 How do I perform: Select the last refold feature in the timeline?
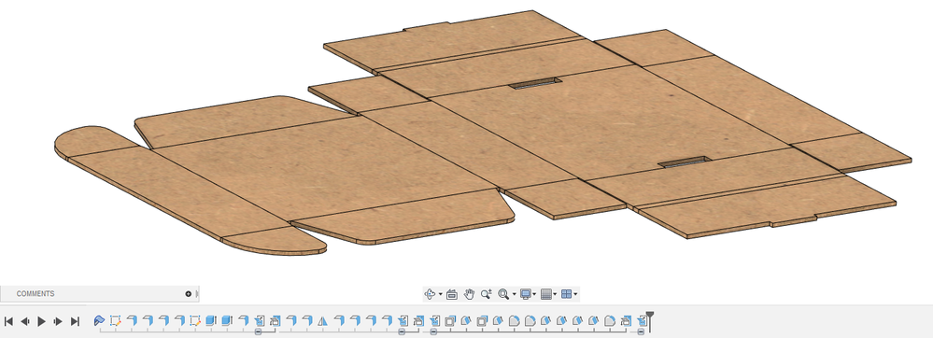point(626,321)
